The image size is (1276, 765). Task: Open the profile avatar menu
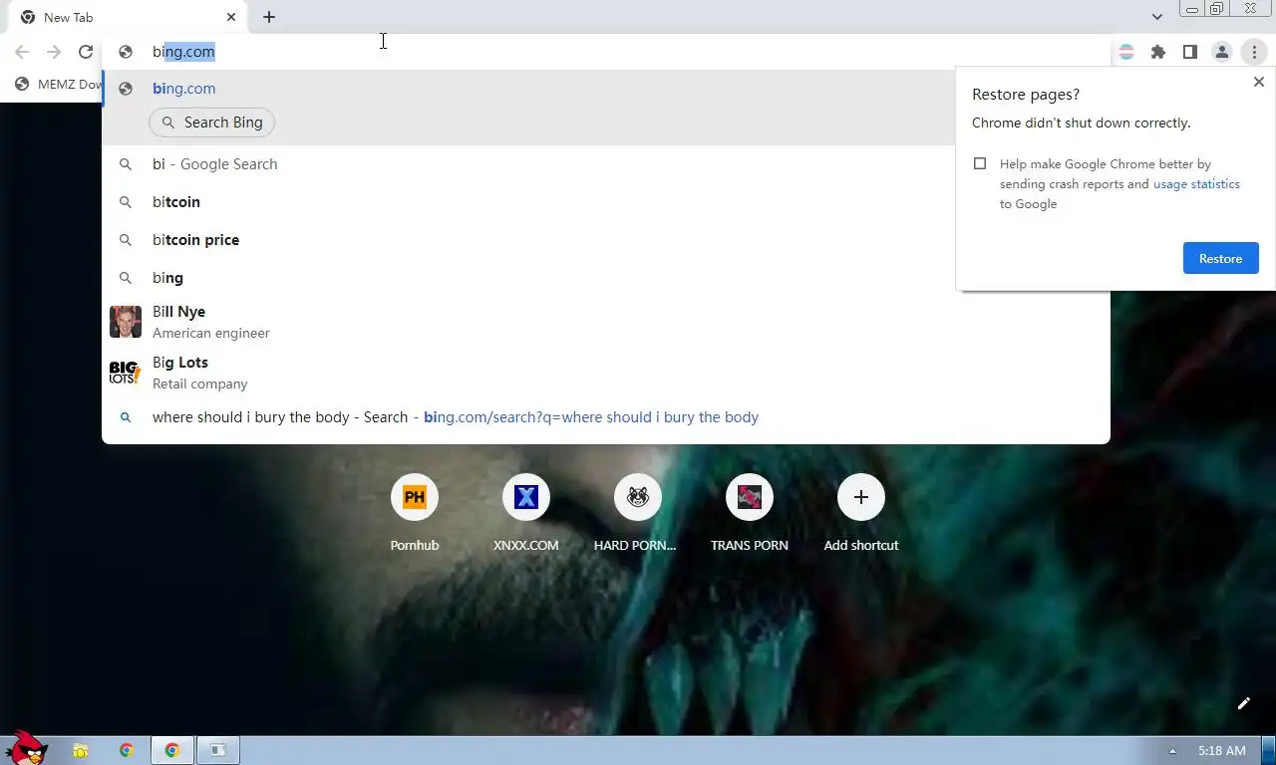1222,52
